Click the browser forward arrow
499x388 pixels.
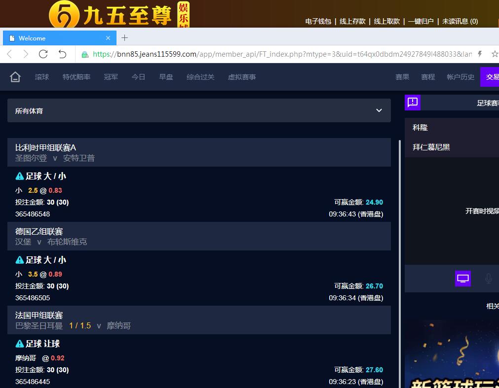[26, 54]
